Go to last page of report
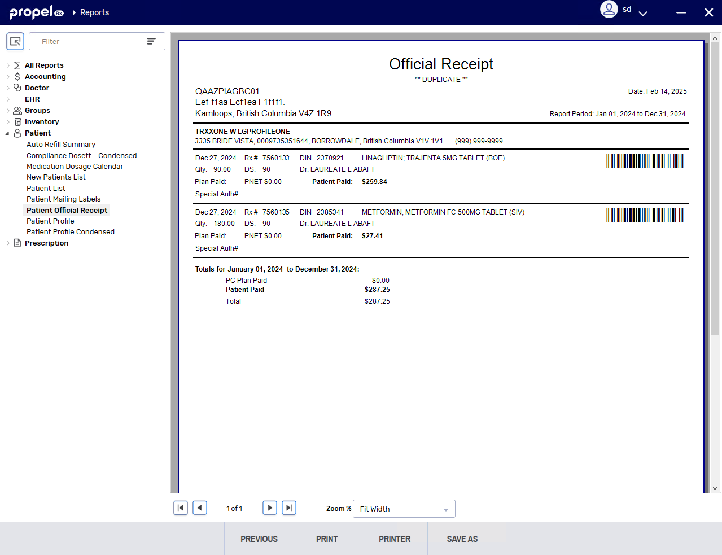722x555 pixels. (x=289, y=508)
